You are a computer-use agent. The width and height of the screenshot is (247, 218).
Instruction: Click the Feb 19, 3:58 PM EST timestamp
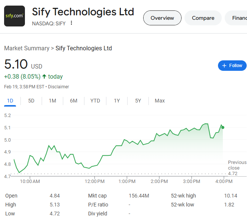pos(24,87)
